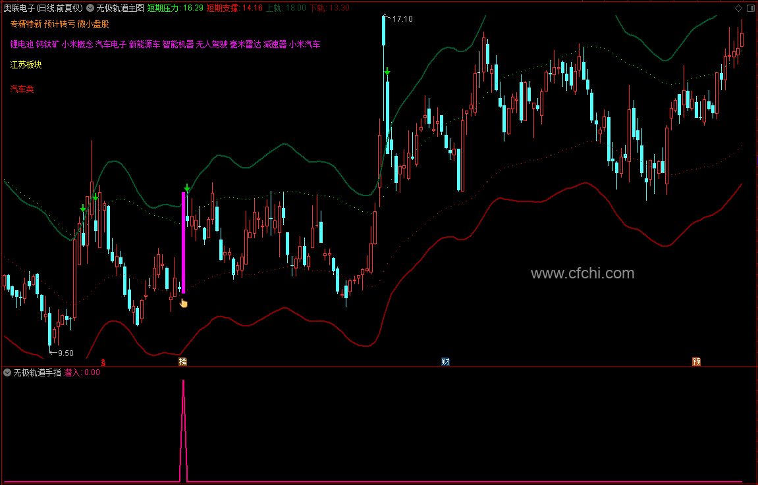
Task: Click the 17.10 high price label
Action: [x=402, y=19]
